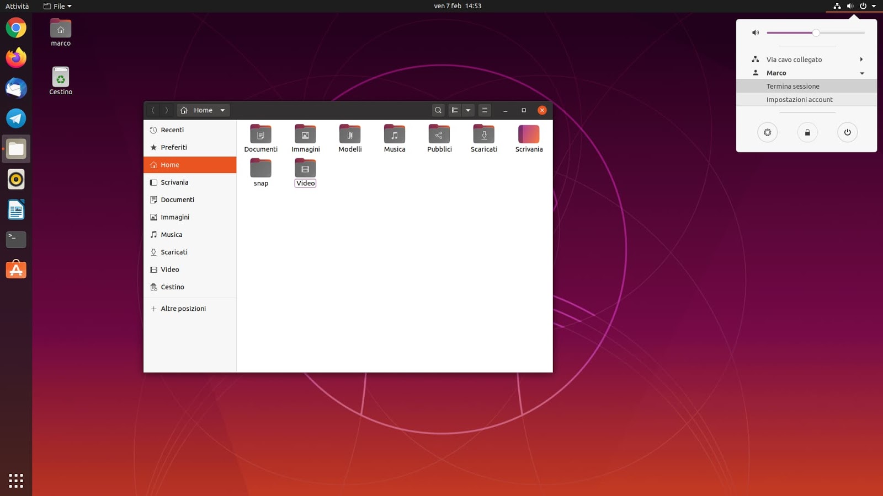Launch Terminal from the dock
Image resolution: width=883 pixels, height=496 pixels.
tap(16, 240)
